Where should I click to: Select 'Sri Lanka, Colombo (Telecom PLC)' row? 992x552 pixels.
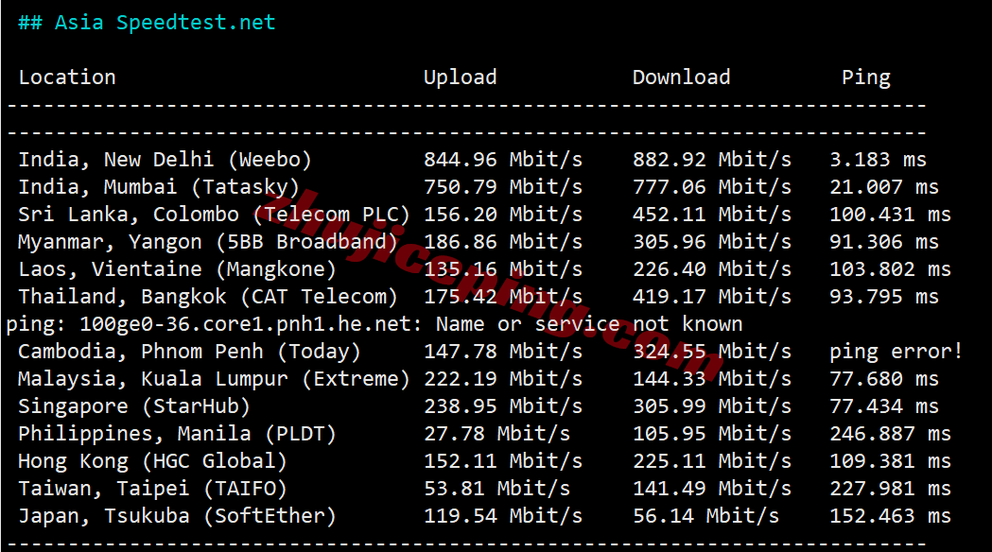pos(484,215)
